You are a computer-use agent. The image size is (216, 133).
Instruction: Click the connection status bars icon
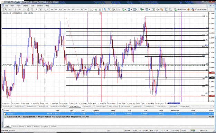(x=193, y=130)
